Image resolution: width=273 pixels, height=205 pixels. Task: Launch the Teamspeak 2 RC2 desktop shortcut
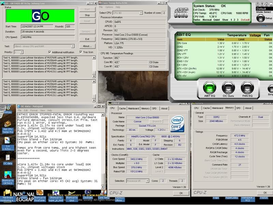tap(248, 199)
